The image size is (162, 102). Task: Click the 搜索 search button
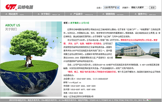153,8
